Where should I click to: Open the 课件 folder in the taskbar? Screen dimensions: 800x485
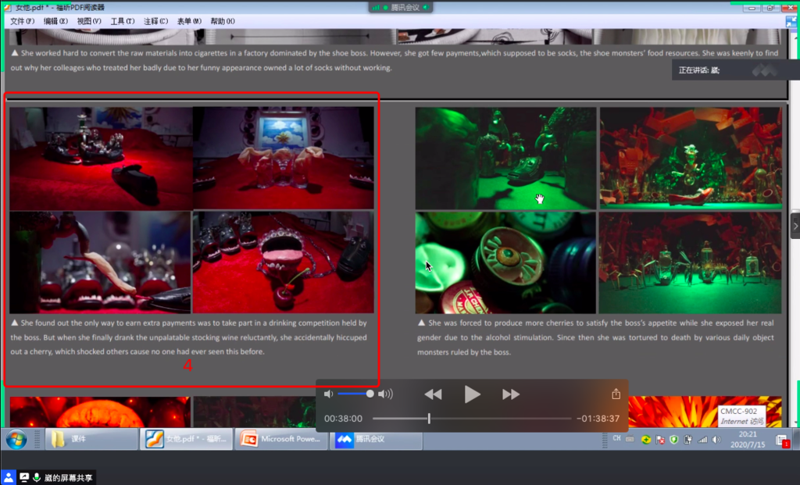point(91,439)
